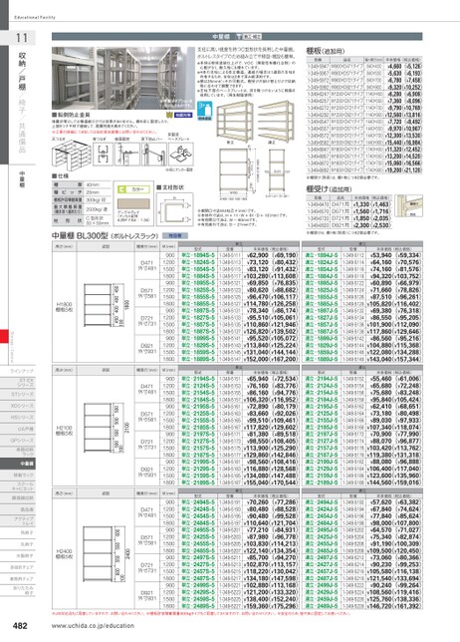This screenshot has width=460, height=642.
Task: Select the beige アンティークグレイ color swatch
Action: [133, 203]
